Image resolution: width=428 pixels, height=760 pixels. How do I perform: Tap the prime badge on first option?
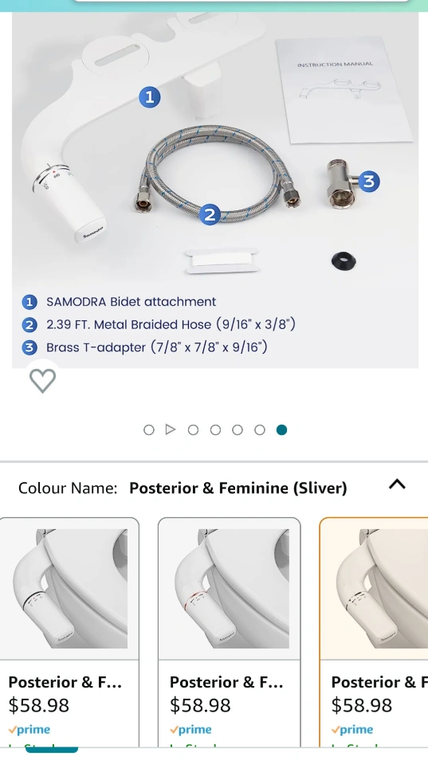tap(29, 730)
